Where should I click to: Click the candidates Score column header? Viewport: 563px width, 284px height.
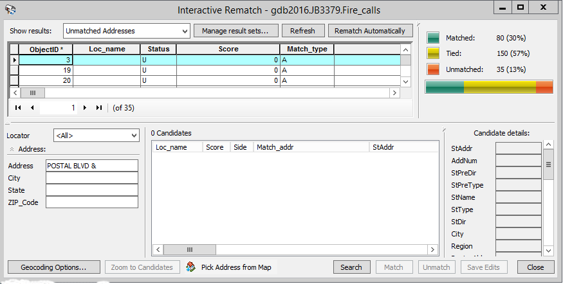click(216, 147)
